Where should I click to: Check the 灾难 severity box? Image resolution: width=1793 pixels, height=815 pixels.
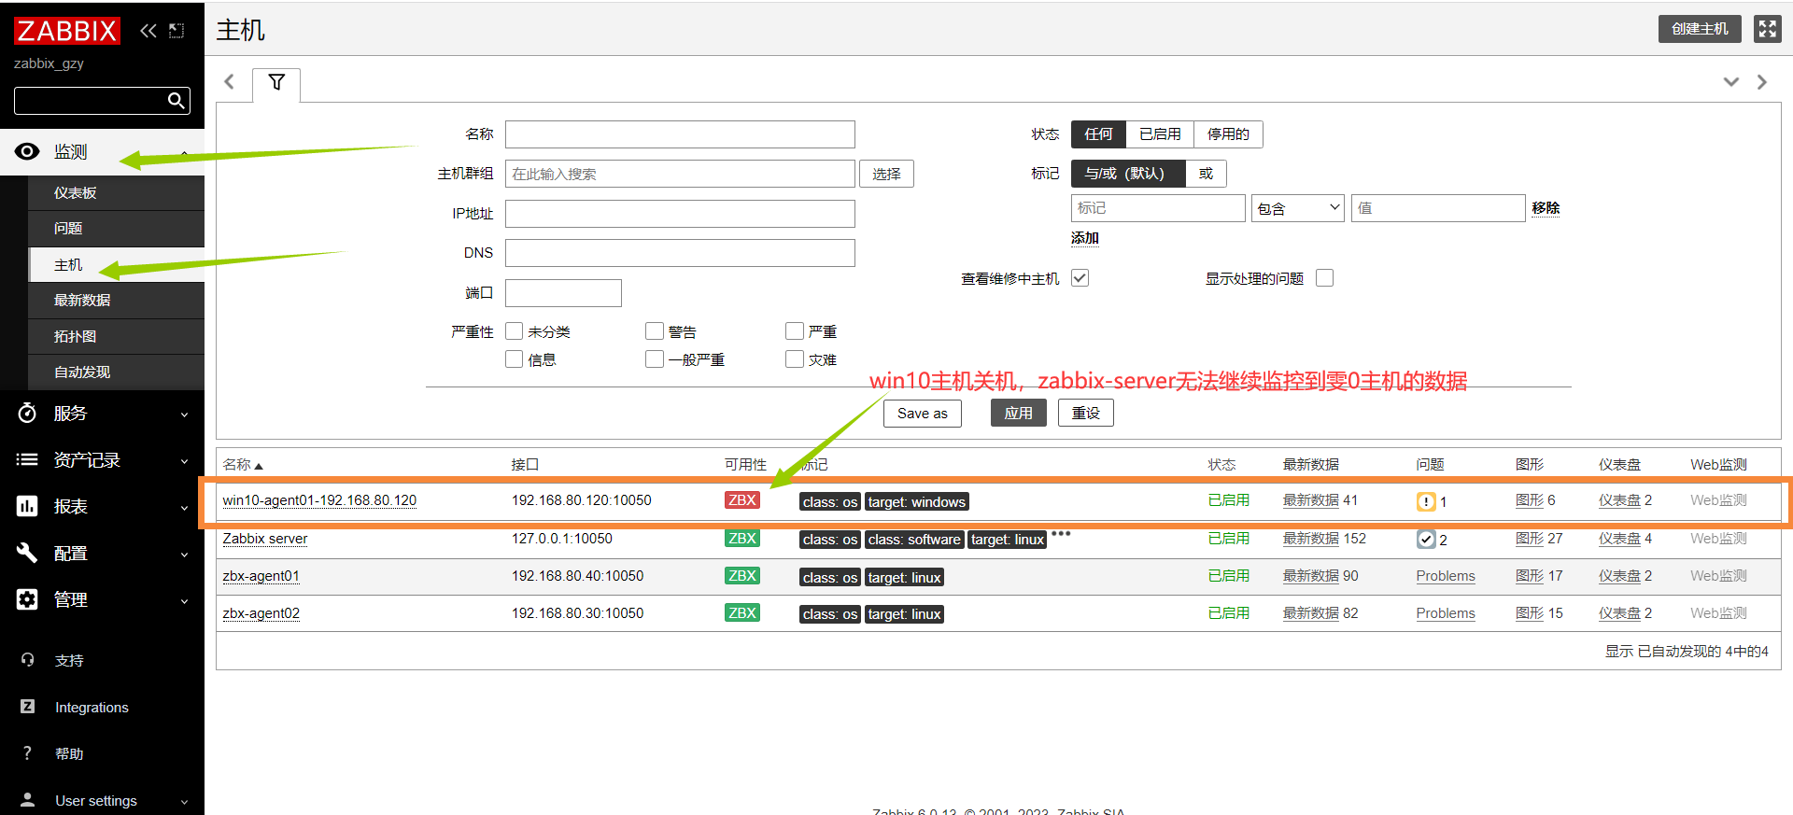coord(795,359)
